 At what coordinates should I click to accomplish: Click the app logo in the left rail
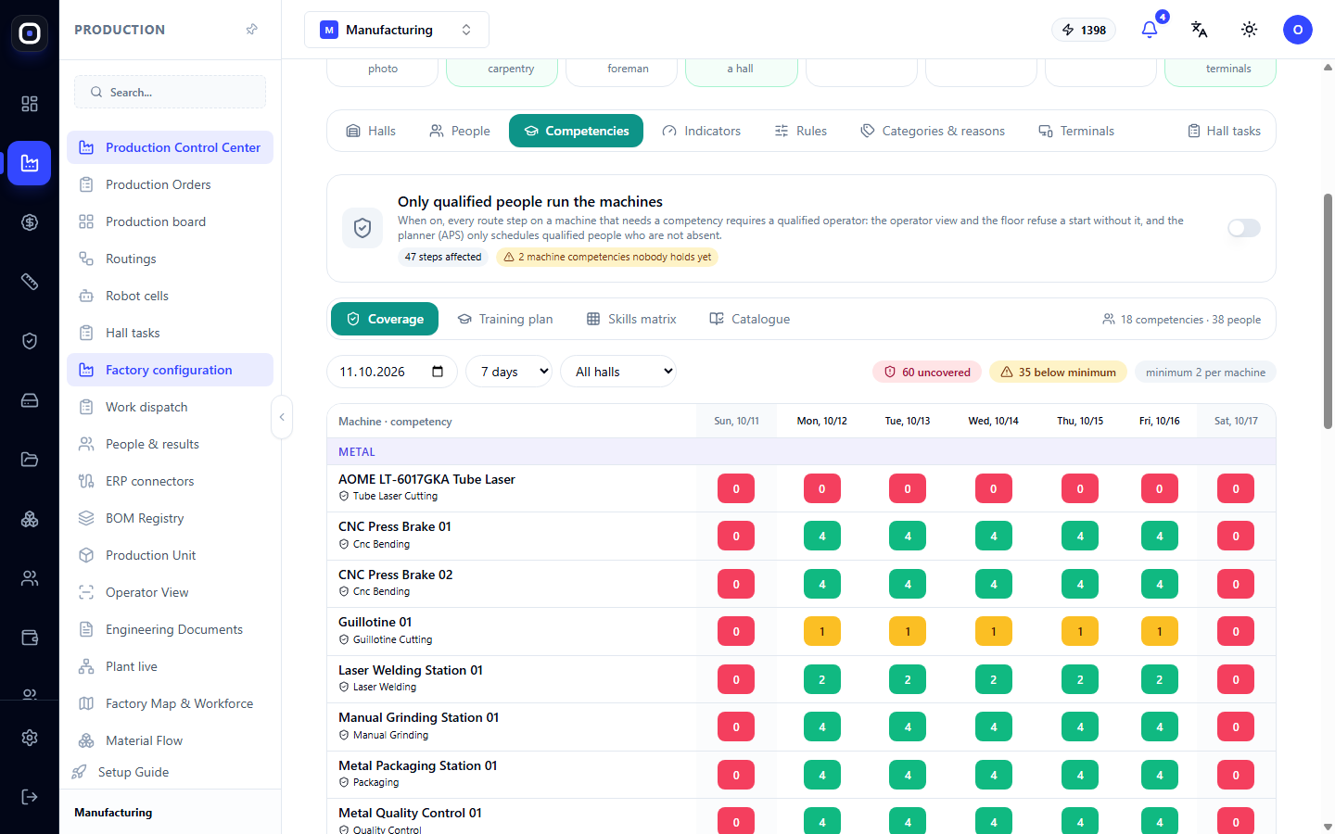point(30,33)
